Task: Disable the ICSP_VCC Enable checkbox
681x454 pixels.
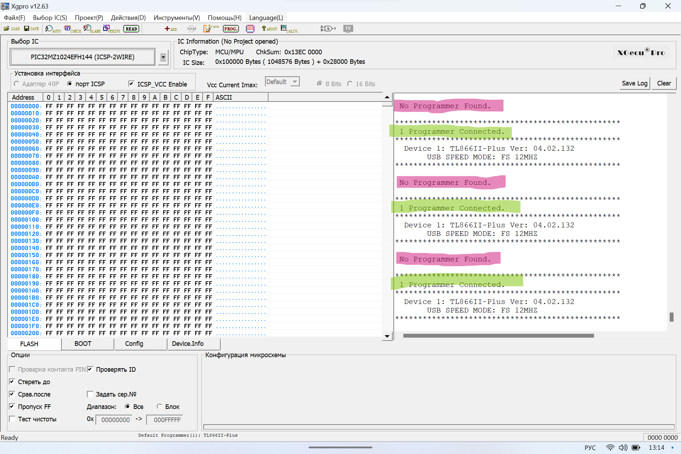Action: [132, 84]
